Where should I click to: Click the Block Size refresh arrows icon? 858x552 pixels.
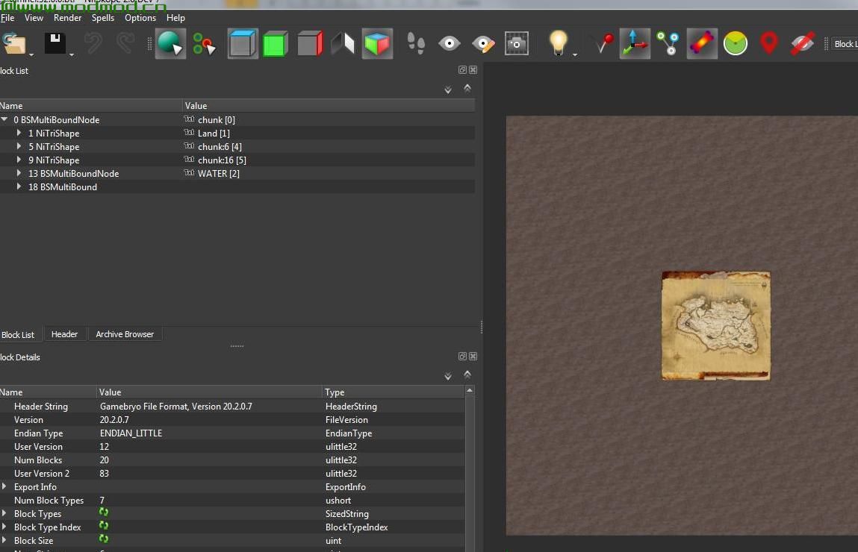(x=103, y=539)
